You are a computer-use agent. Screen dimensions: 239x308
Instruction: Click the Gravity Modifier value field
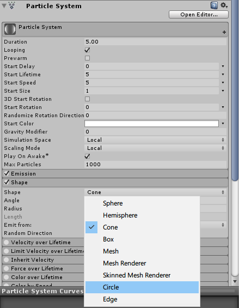[155, 131]
